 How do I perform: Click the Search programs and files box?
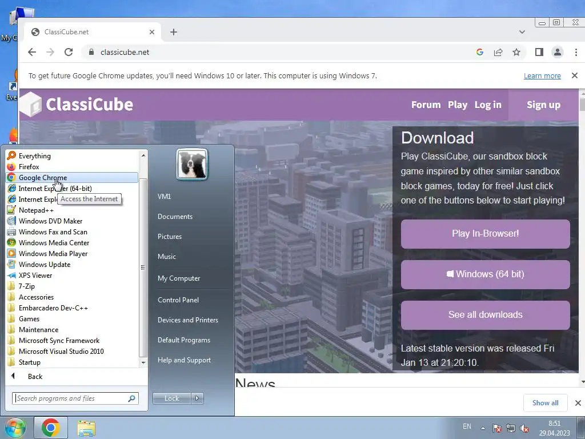(75, 398)
